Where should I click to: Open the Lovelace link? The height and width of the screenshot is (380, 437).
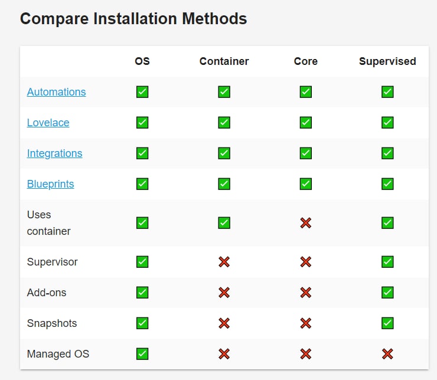tap(48, 123)
